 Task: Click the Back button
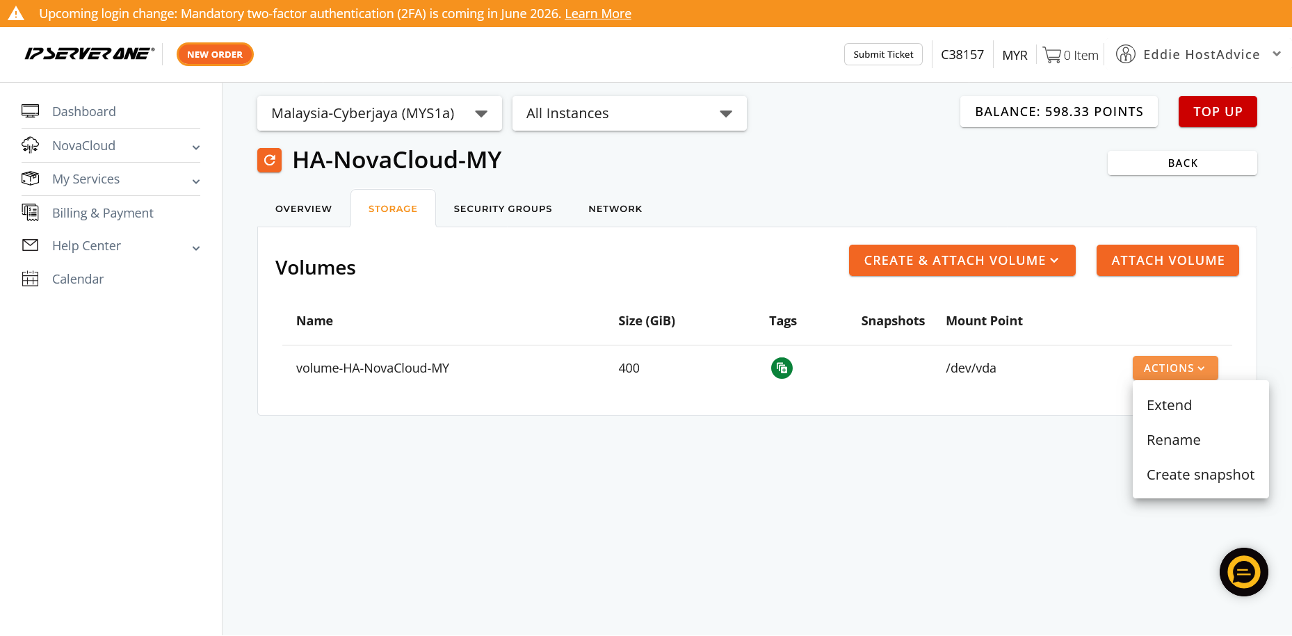click(1182, 163)
